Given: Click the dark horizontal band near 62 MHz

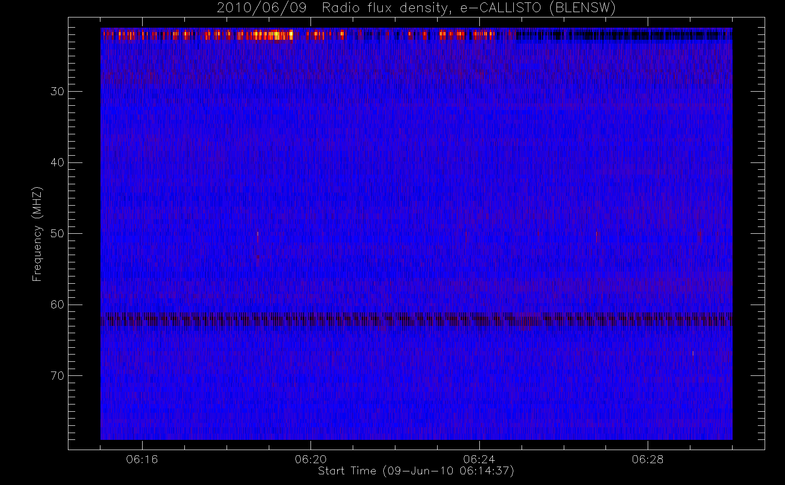Looking at the screenshot, I should [x=416, y=319].
